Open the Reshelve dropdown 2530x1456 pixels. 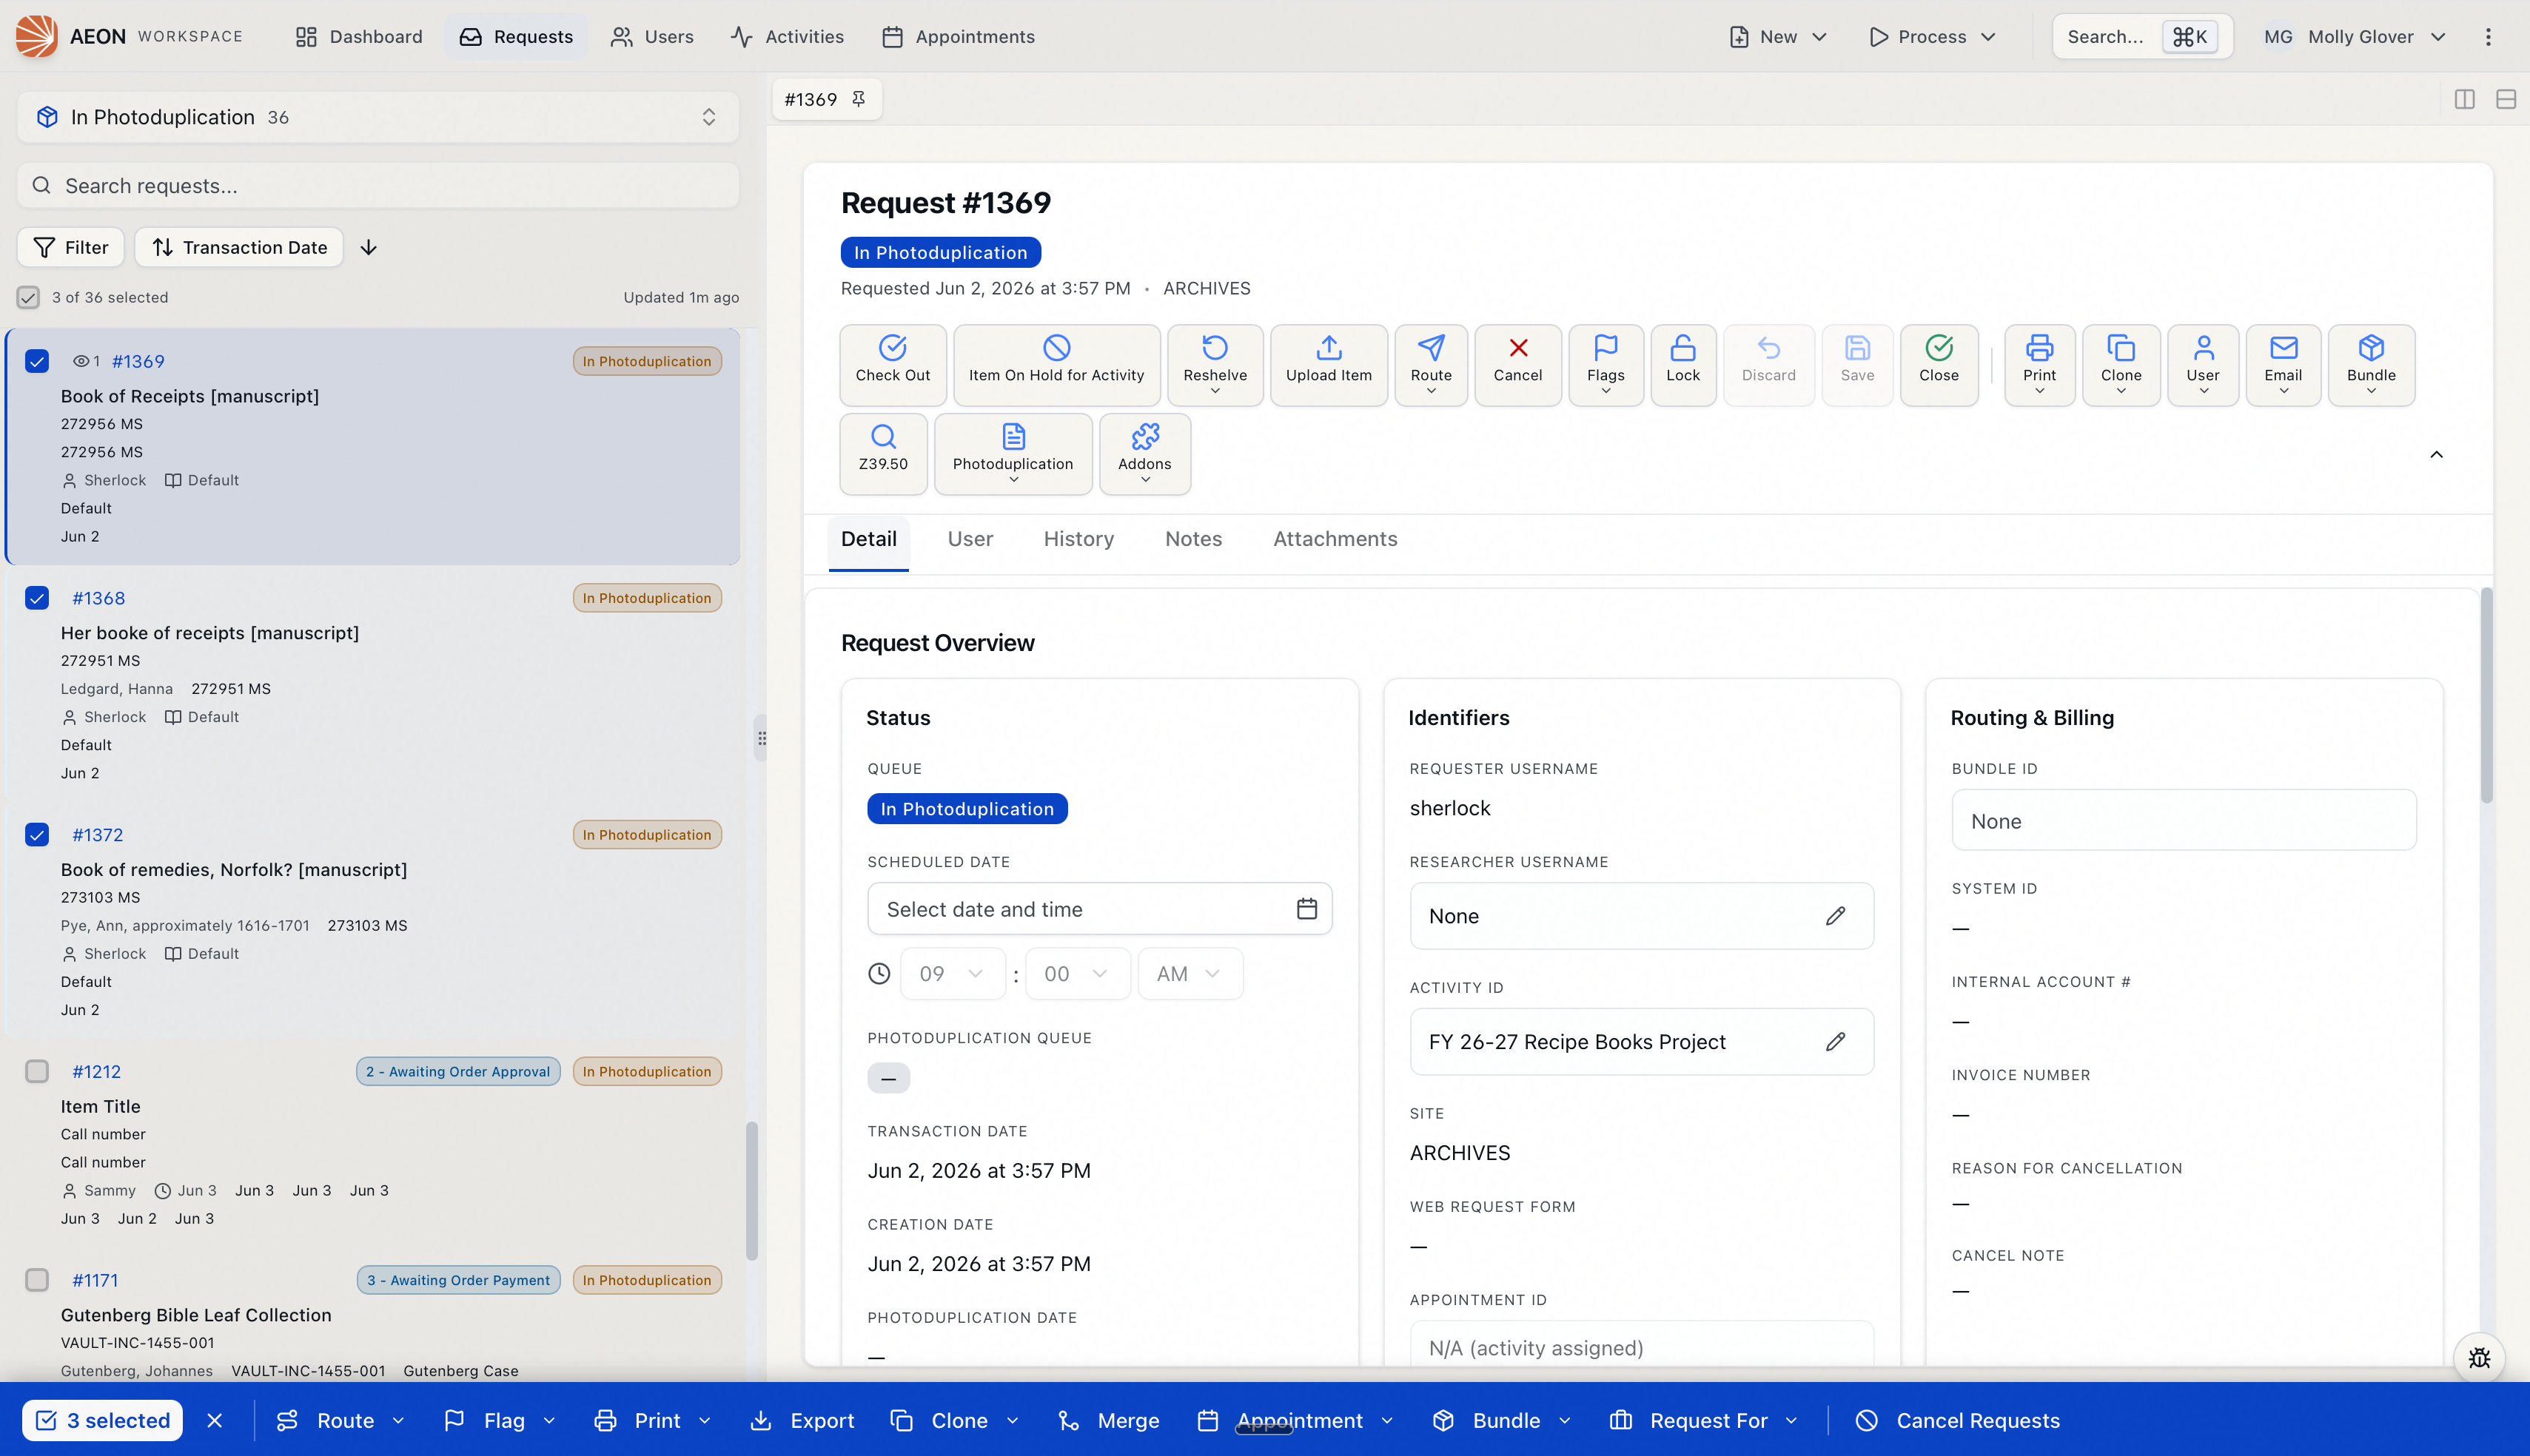[1215, 365]
